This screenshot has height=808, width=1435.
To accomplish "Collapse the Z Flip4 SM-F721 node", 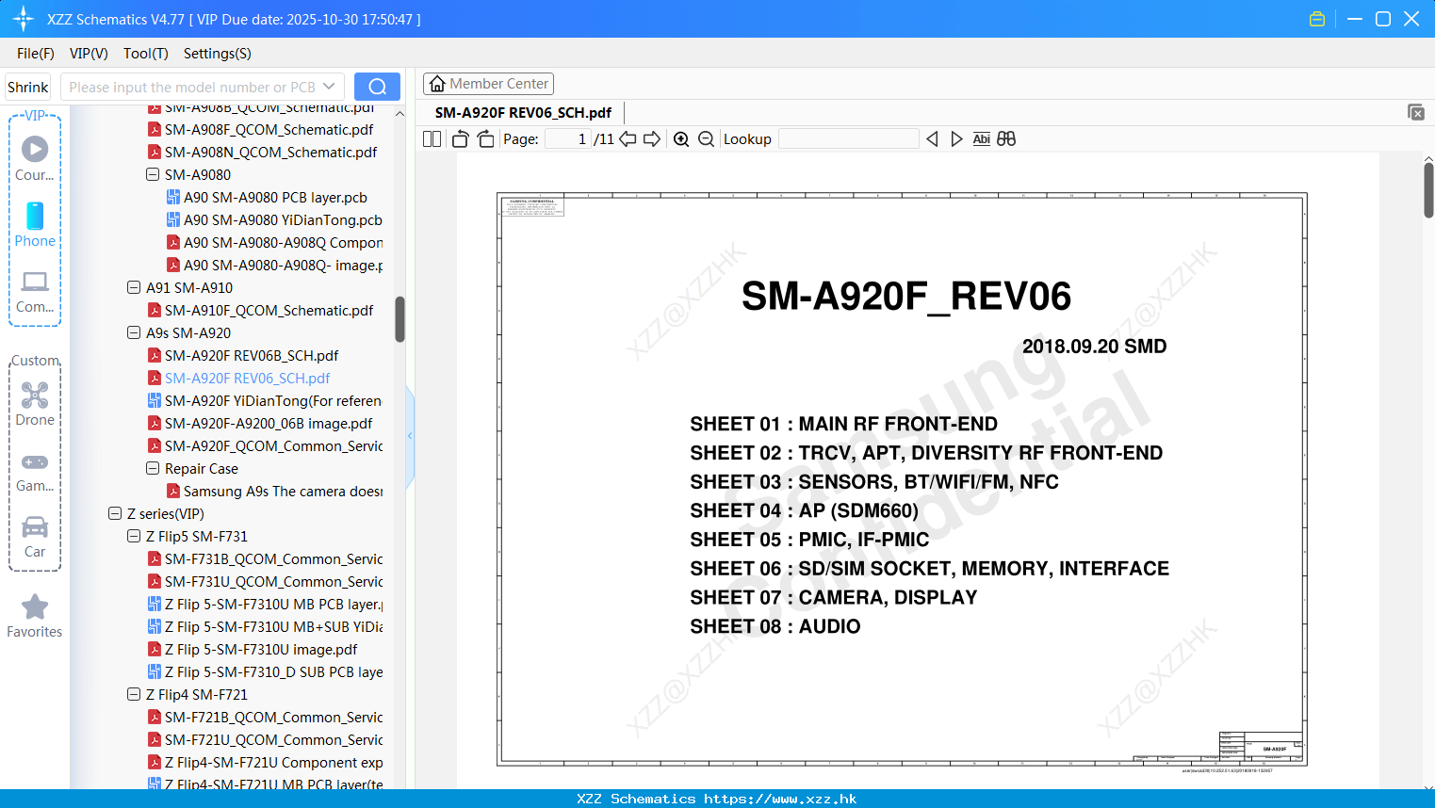I will tap(134, 694).
